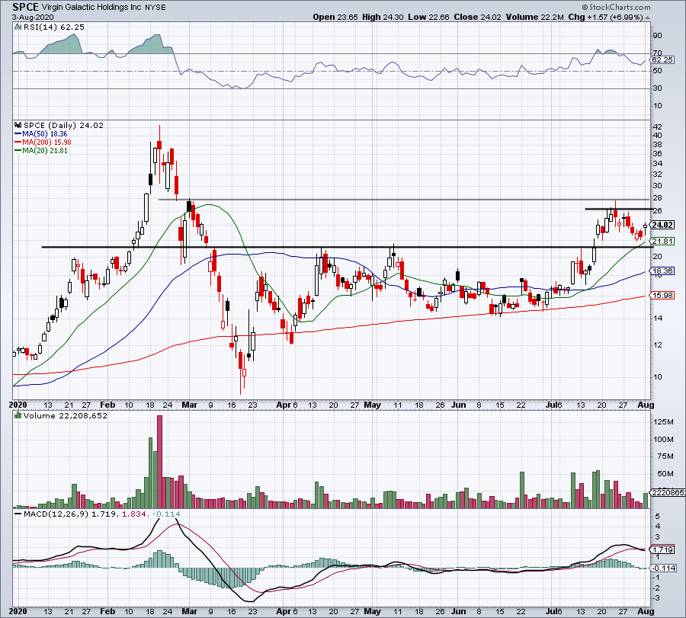Screen dimensions: 686x618
Task: Click the black line marker before MACD(12,26,9)
Action: 18,514
